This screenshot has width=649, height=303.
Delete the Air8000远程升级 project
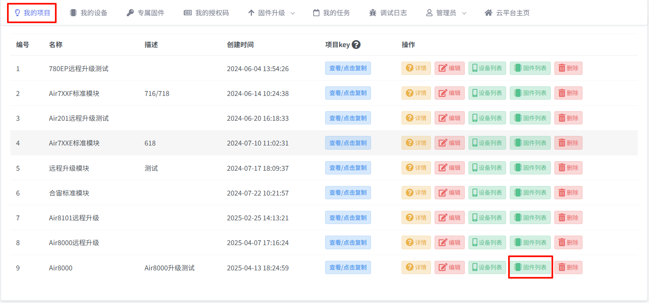[568, 242]
